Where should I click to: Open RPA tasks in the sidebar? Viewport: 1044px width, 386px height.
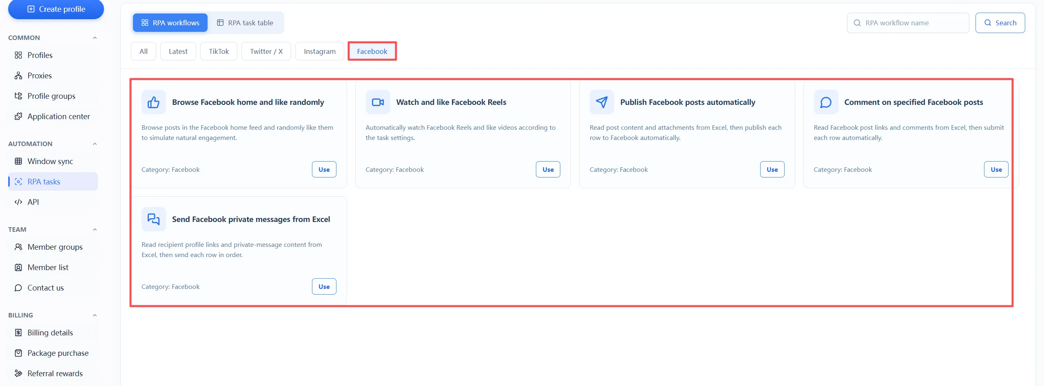coord(53,182)
